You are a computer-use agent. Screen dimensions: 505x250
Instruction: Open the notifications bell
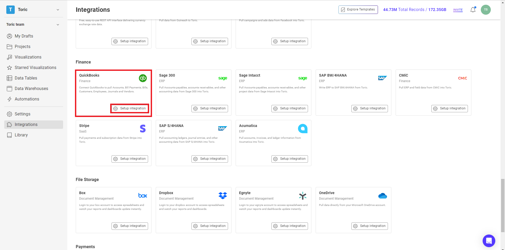[473, 10]
